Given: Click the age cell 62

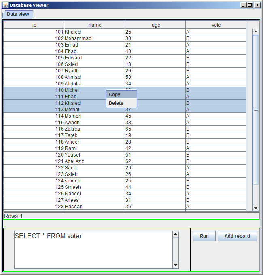Looking at the screenshot, I should coord(155,161).
